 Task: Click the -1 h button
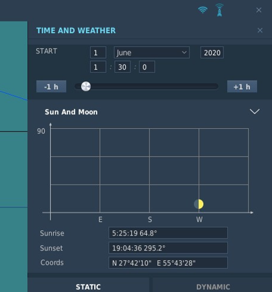point(51,86)
